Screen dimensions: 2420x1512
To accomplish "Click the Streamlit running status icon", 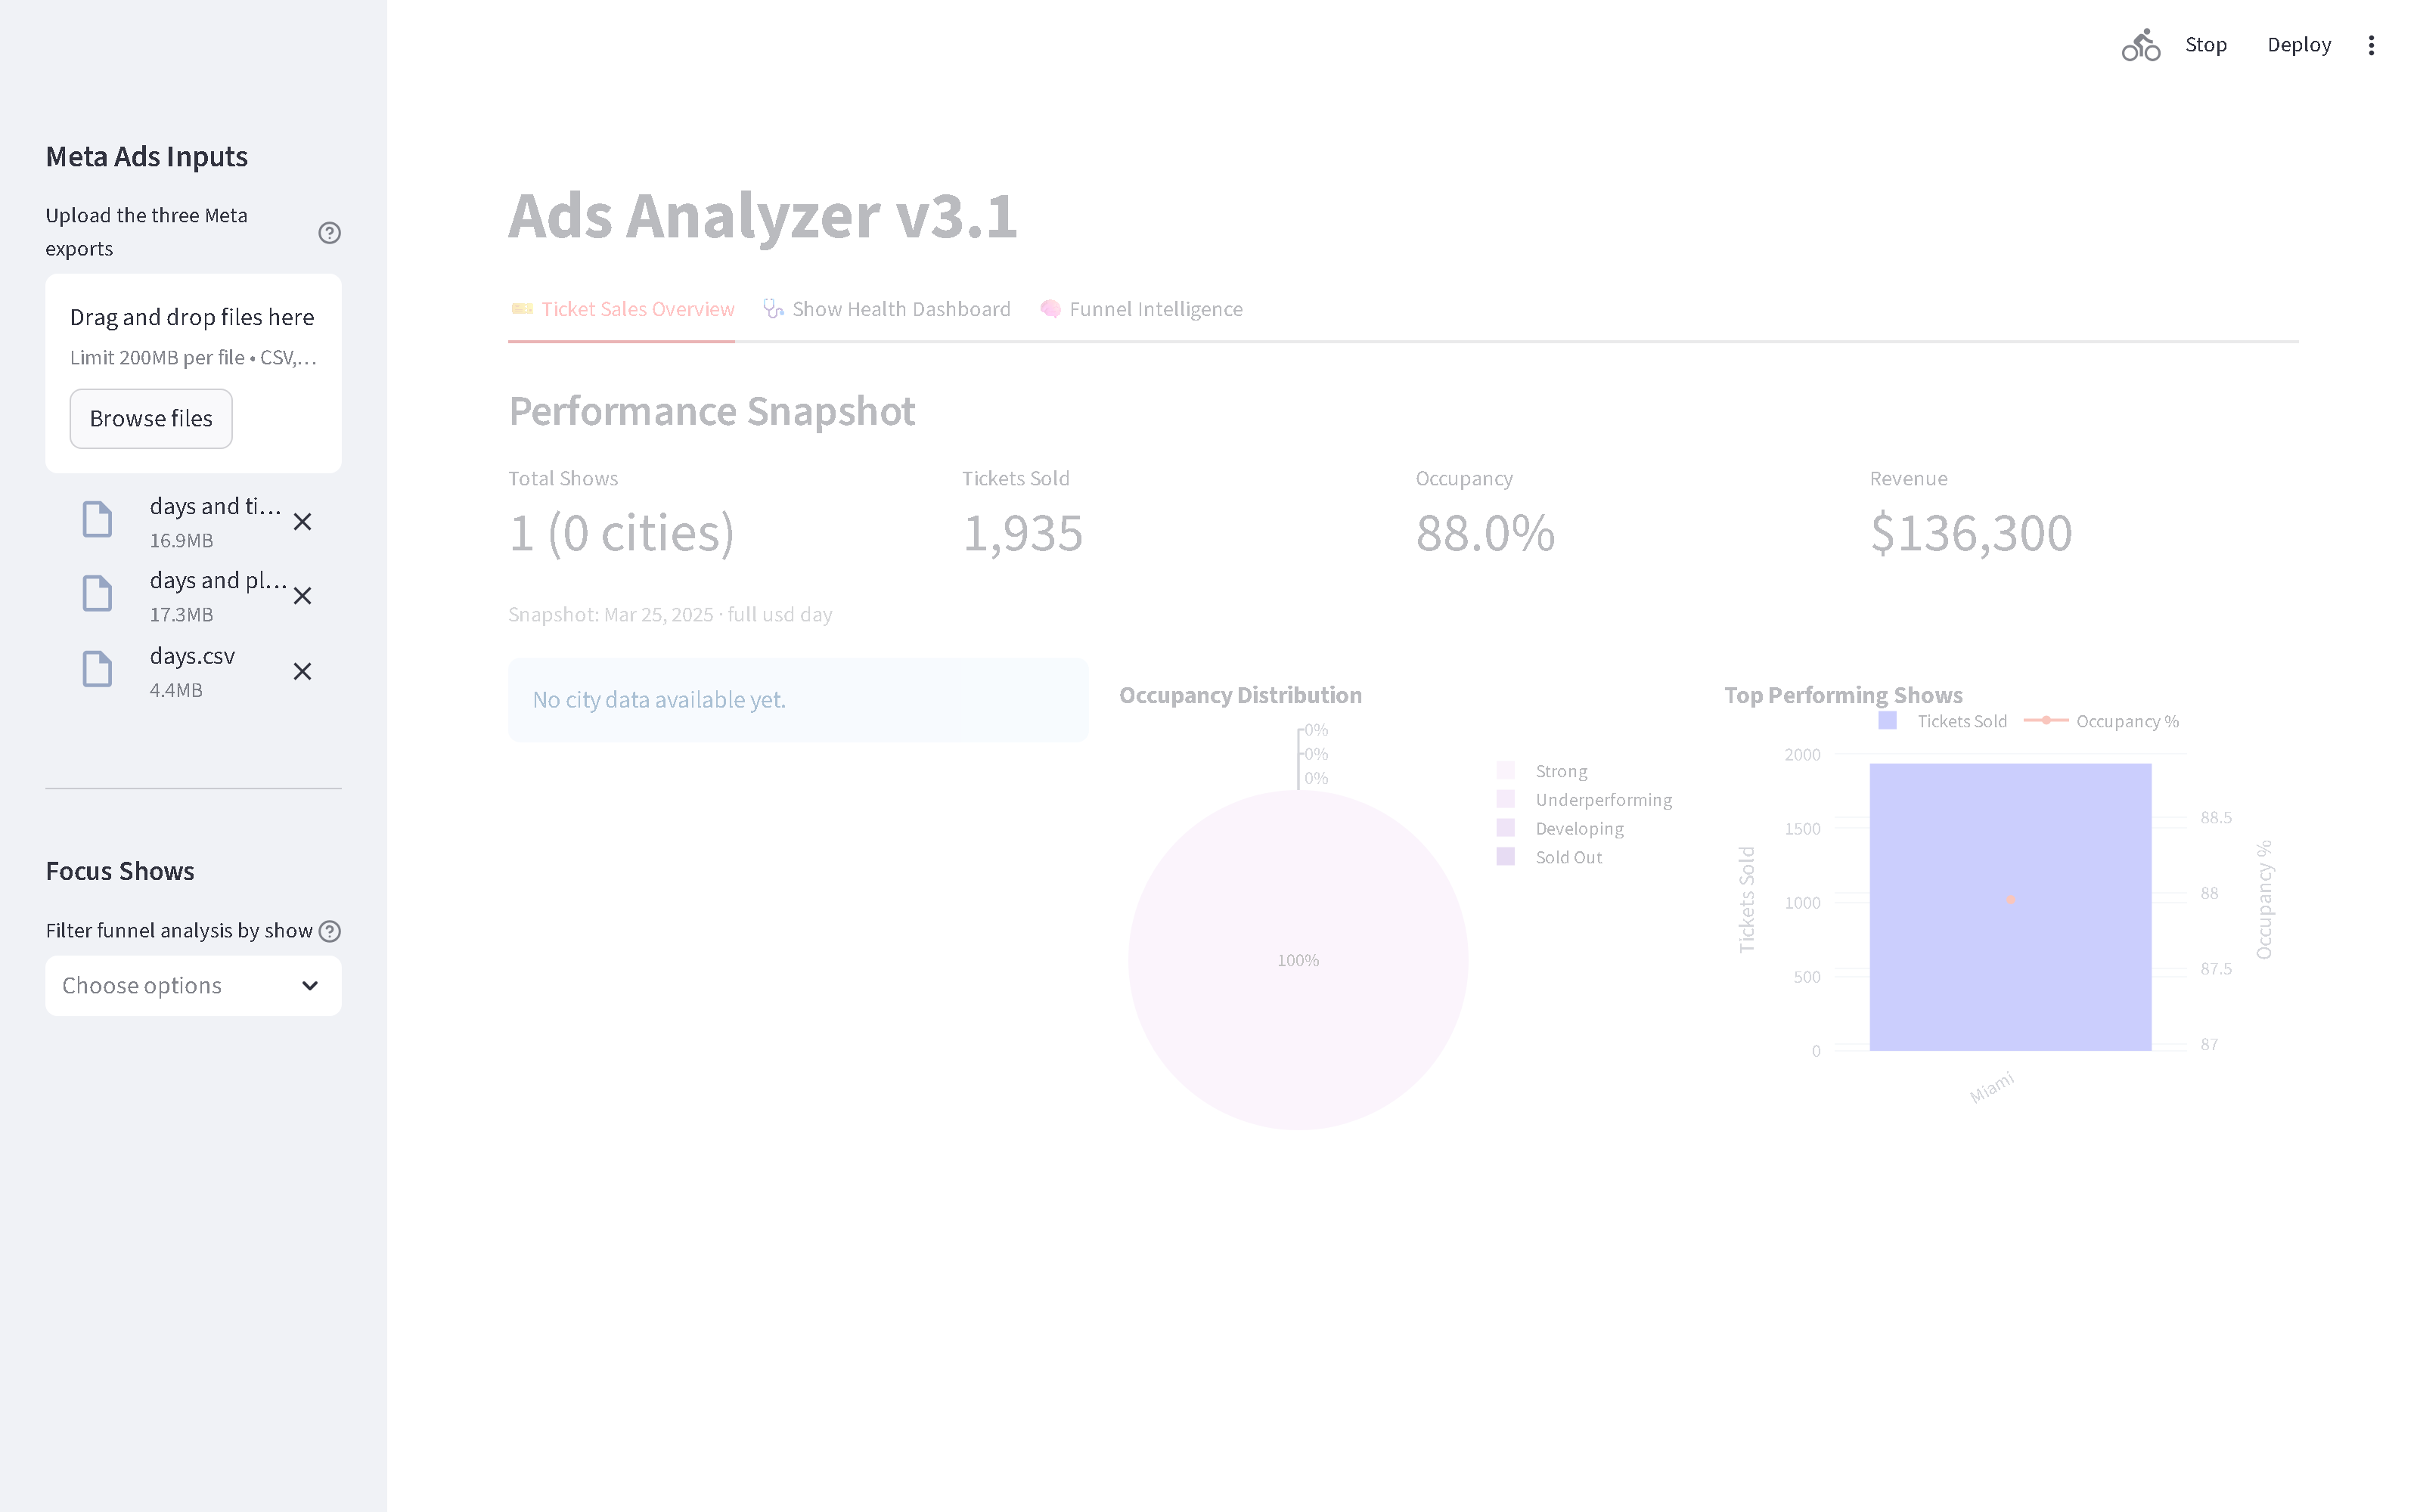I will pos(2140,44).
